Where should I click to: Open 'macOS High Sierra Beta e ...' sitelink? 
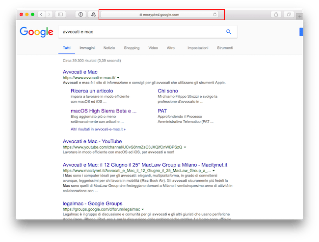tap(104, 111)
